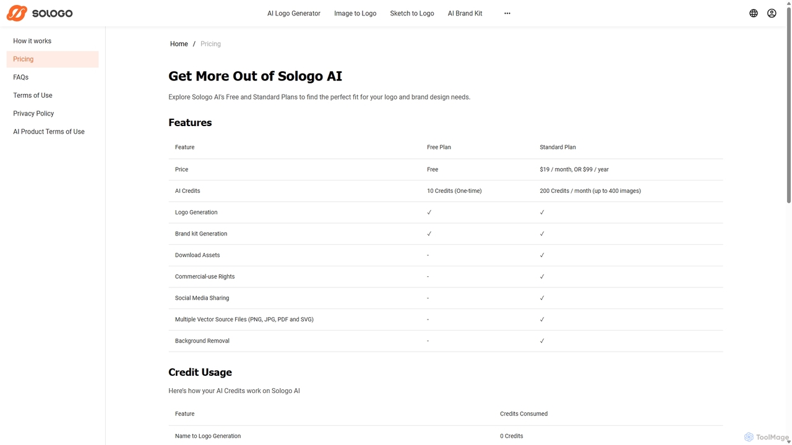792x445 pixels.
Task: Click the Price row label
Action: coord(181,169)
